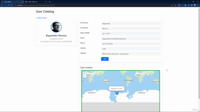Go back using the browser back arrow
The image size is (200, 112).
pyautogui.click(x=2, y=5)
